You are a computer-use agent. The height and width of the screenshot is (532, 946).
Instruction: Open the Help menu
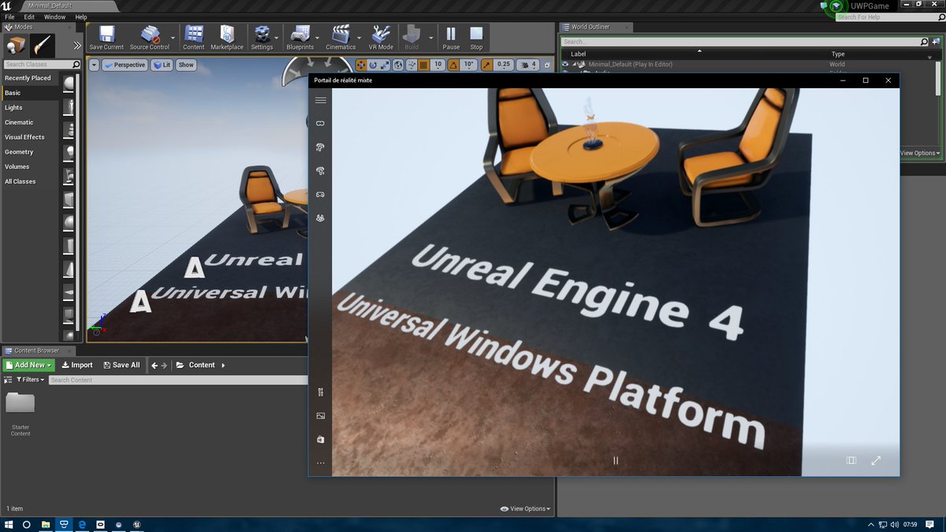click(x=81, y=17)
